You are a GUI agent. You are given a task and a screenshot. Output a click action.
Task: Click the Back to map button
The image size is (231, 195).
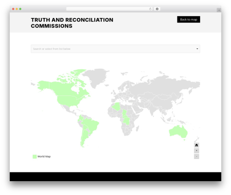click(188, 19)
